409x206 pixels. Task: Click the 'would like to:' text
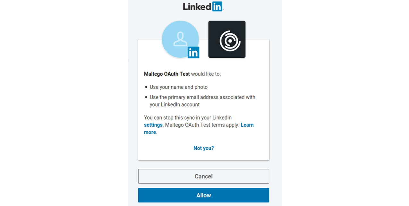(206, 74)
